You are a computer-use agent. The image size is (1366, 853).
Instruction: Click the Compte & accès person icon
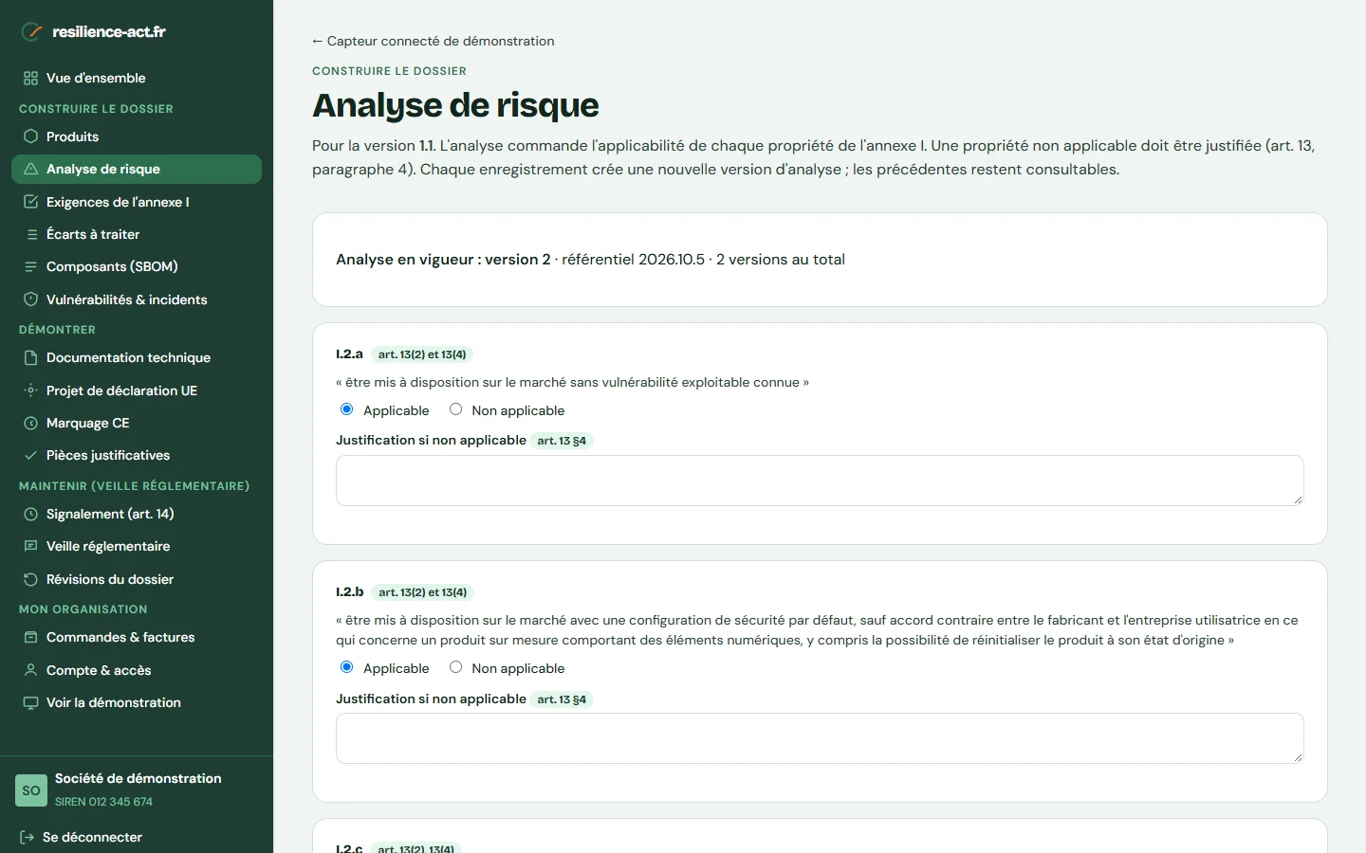tap(31, 670)
